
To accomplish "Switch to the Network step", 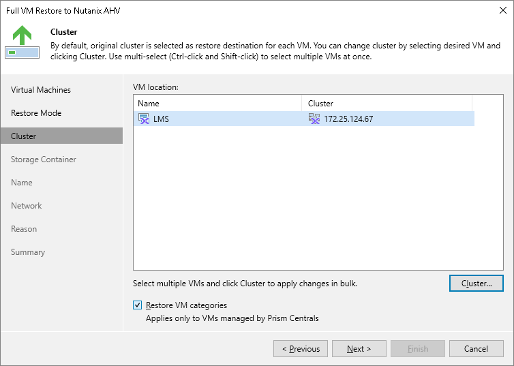I will click(x=27, y=206).
